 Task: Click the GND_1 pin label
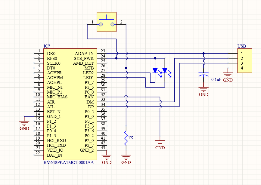[x=54, y=116]
